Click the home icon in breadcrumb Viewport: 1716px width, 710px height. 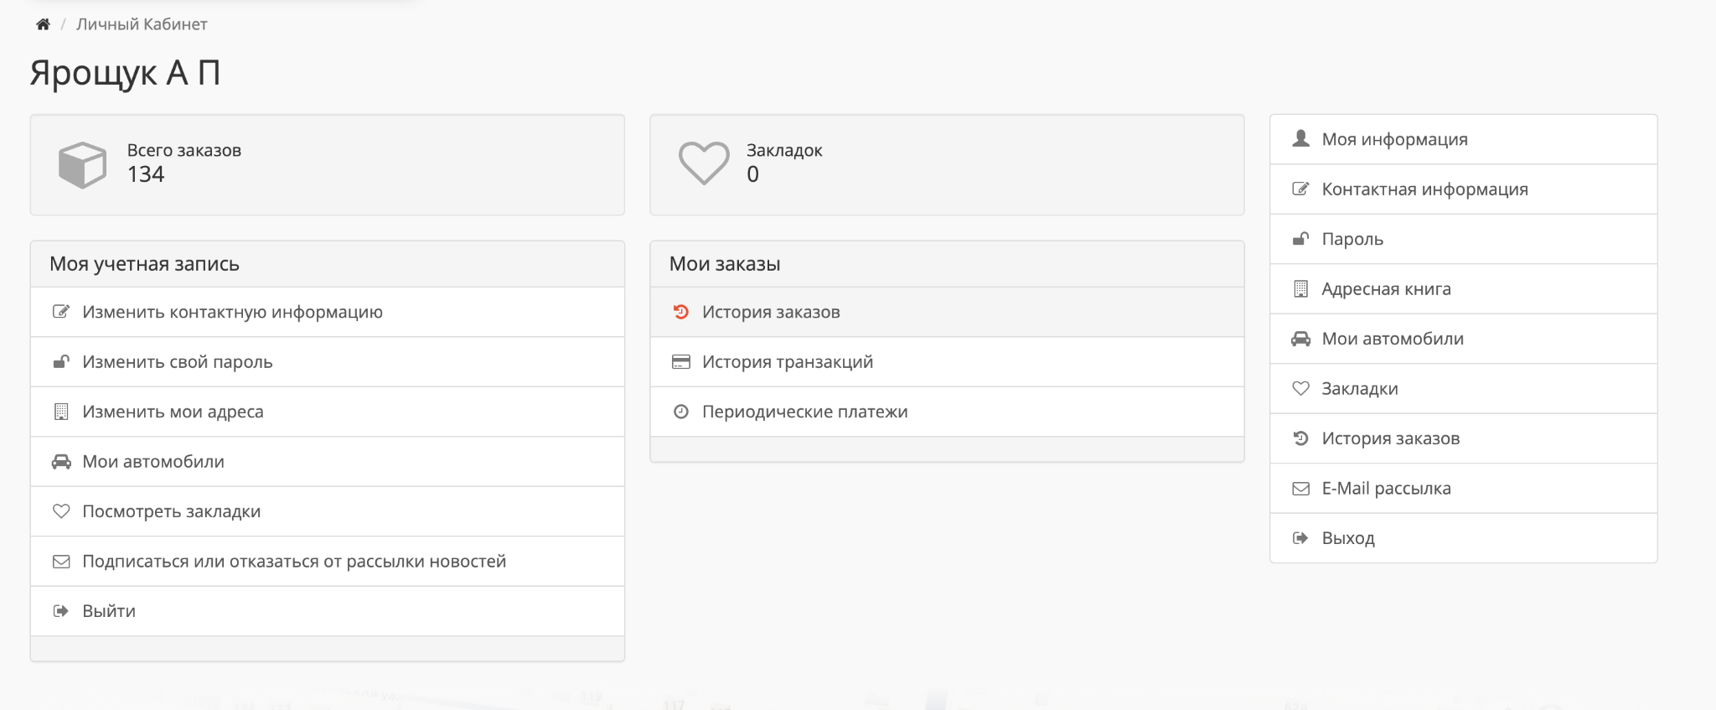44,24
